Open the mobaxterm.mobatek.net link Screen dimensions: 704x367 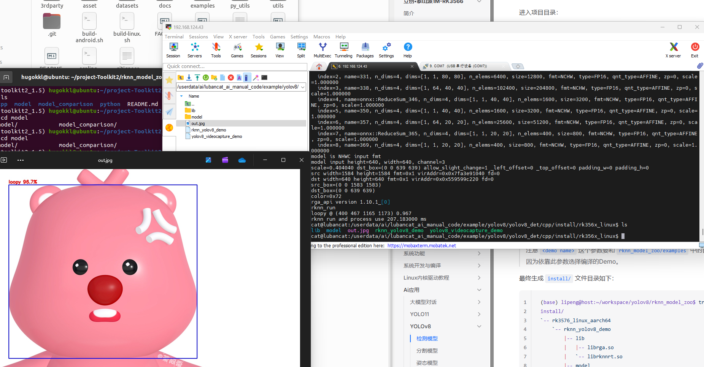[421, 246]
